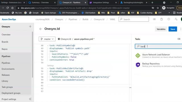Open more actions menu next to Save
Image resolution: width=182 pixels, height=102 pixels.
click(181, 29)
